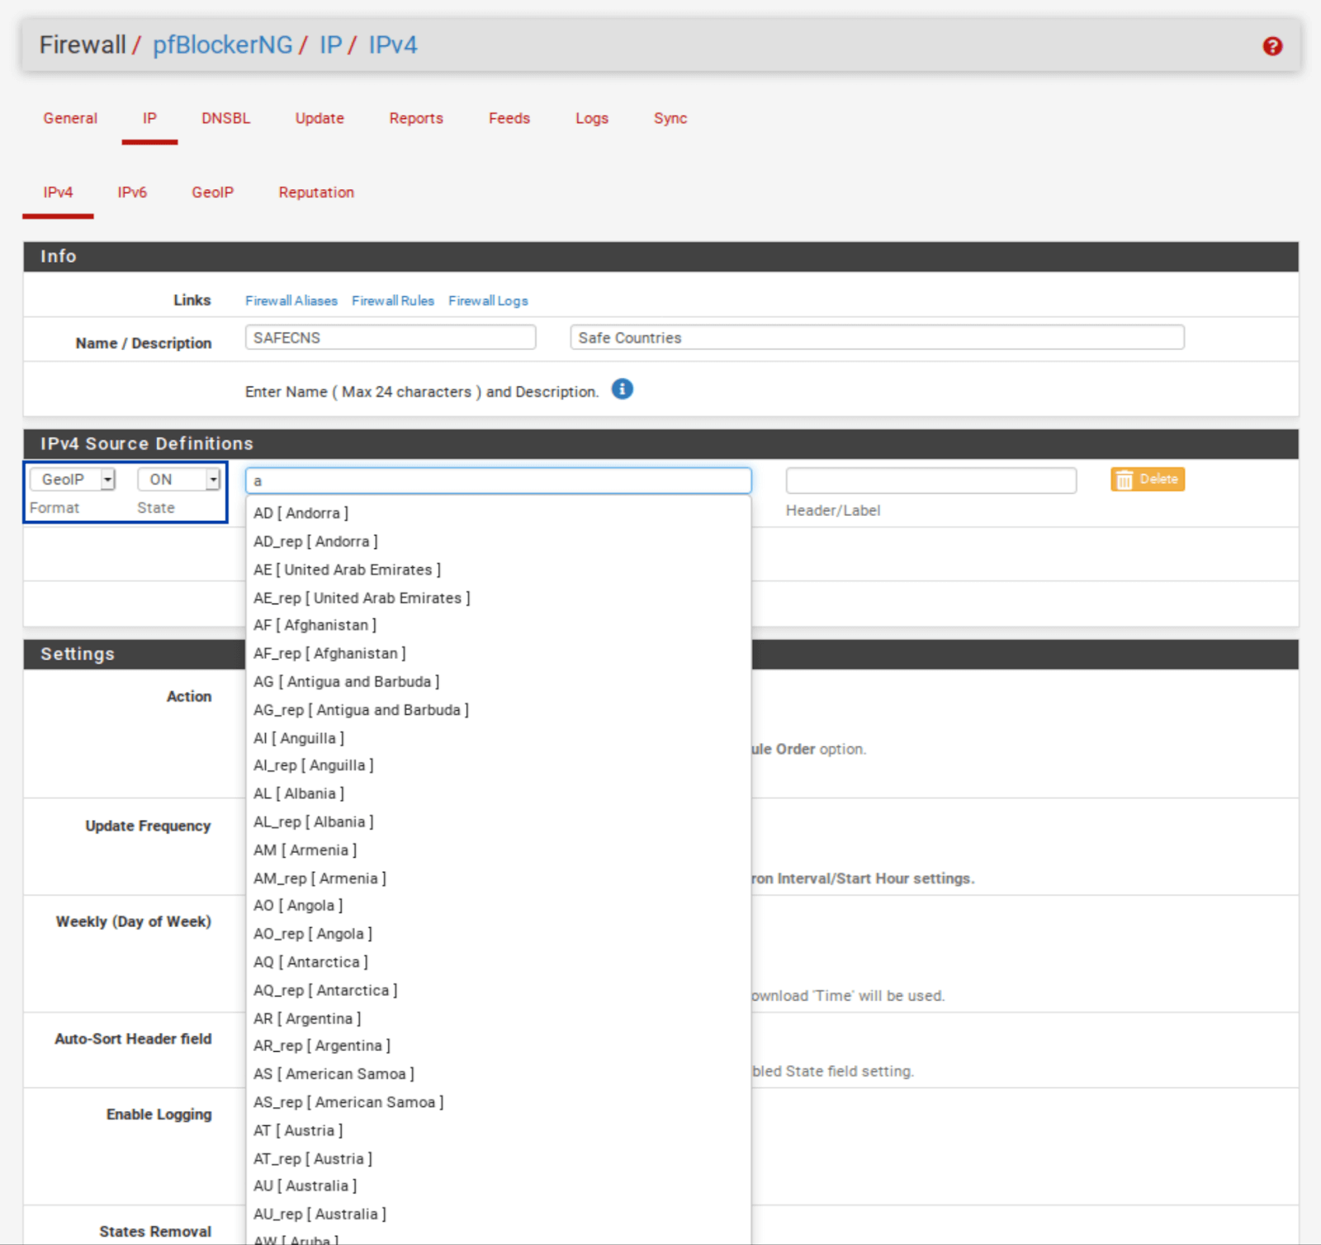Choose AG_rep [ Antigua and Barbuda ]

(x=499, y=710)
